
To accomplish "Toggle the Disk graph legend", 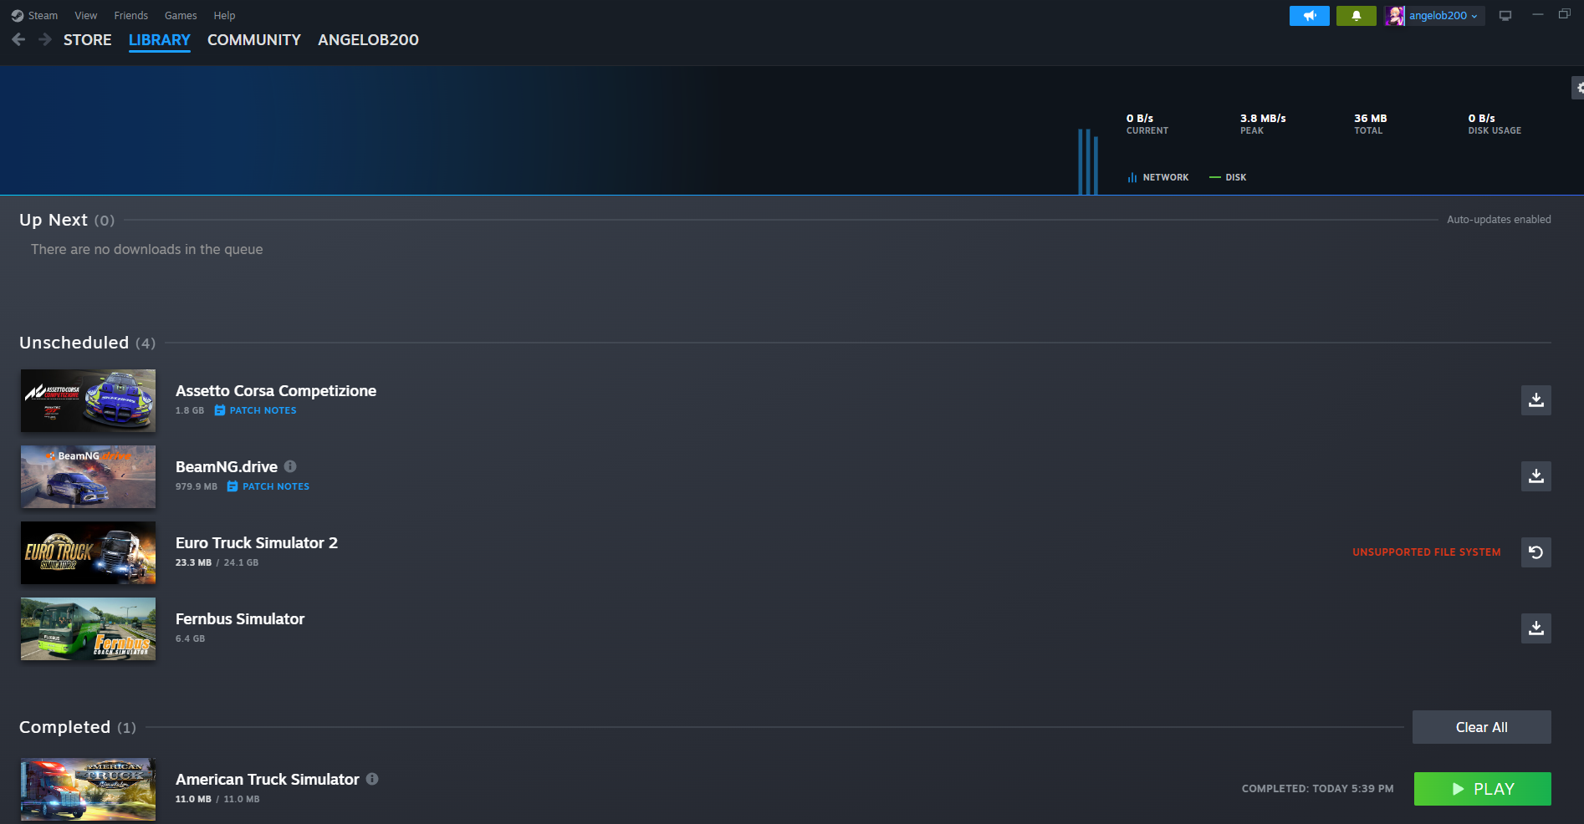I will coord(1228,177).
